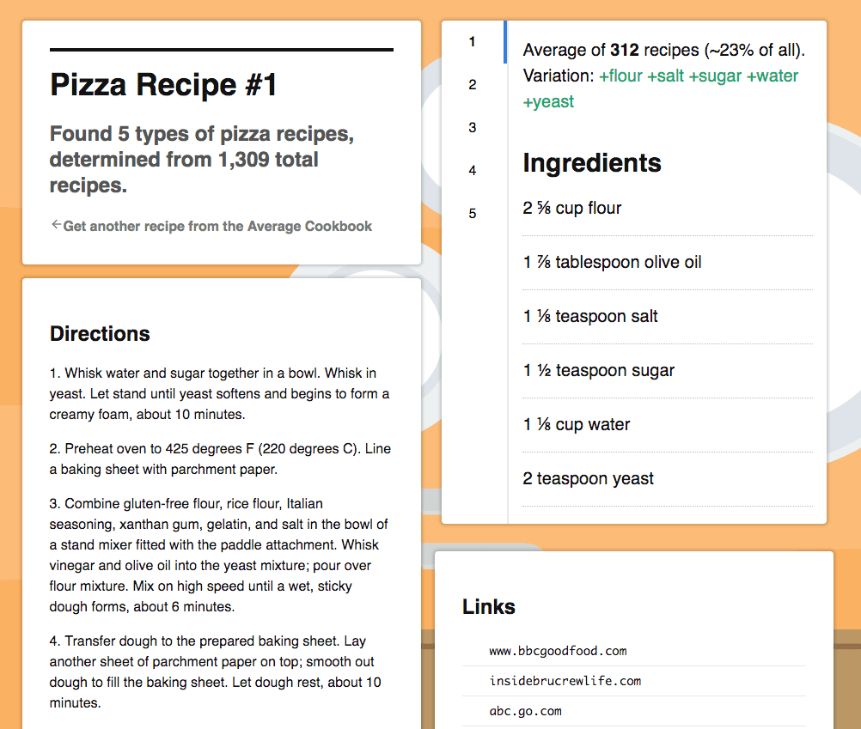Click the 'Pizza Recipe #1' heading
This screenshot has height=729, width=861.
click(x=163, y=85)
